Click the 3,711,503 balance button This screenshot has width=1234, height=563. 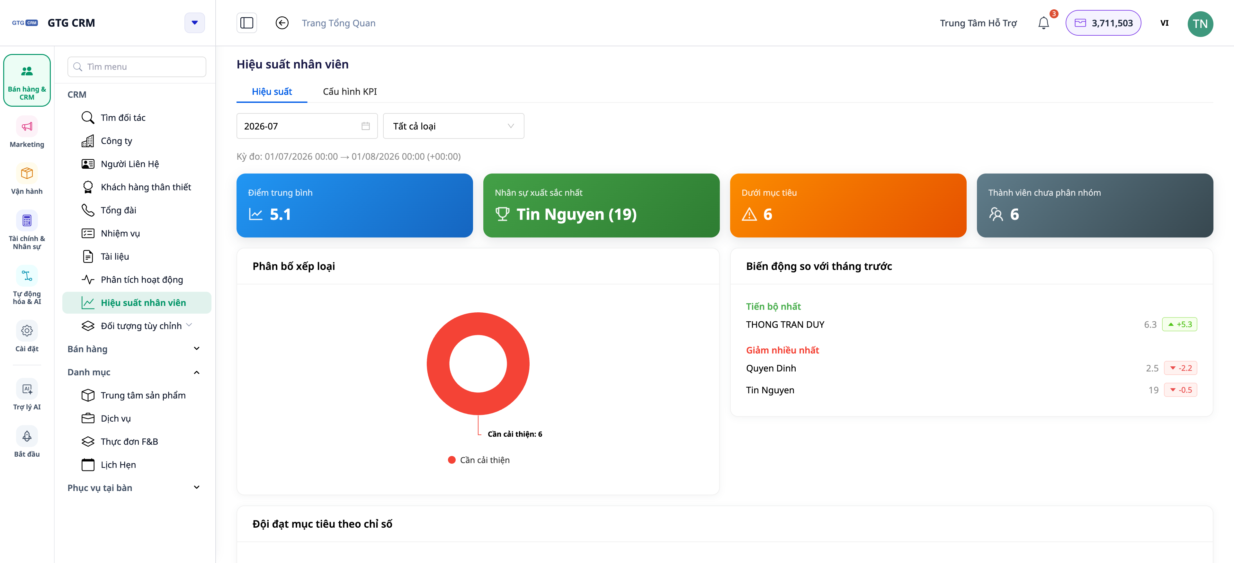[x=1103, y=23]
